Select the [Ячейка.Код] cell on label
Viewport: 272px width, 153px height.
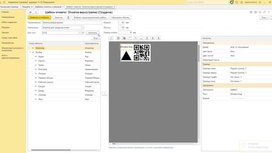click(x=127, y=47)
